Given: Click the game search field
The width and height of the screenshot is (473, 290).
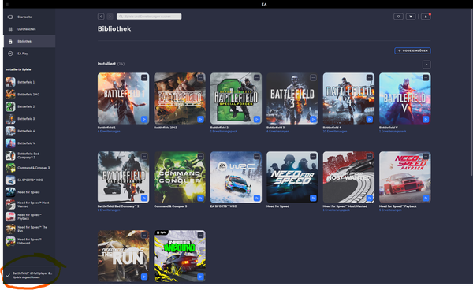Looking at the screenshot, I should [149, 17].
